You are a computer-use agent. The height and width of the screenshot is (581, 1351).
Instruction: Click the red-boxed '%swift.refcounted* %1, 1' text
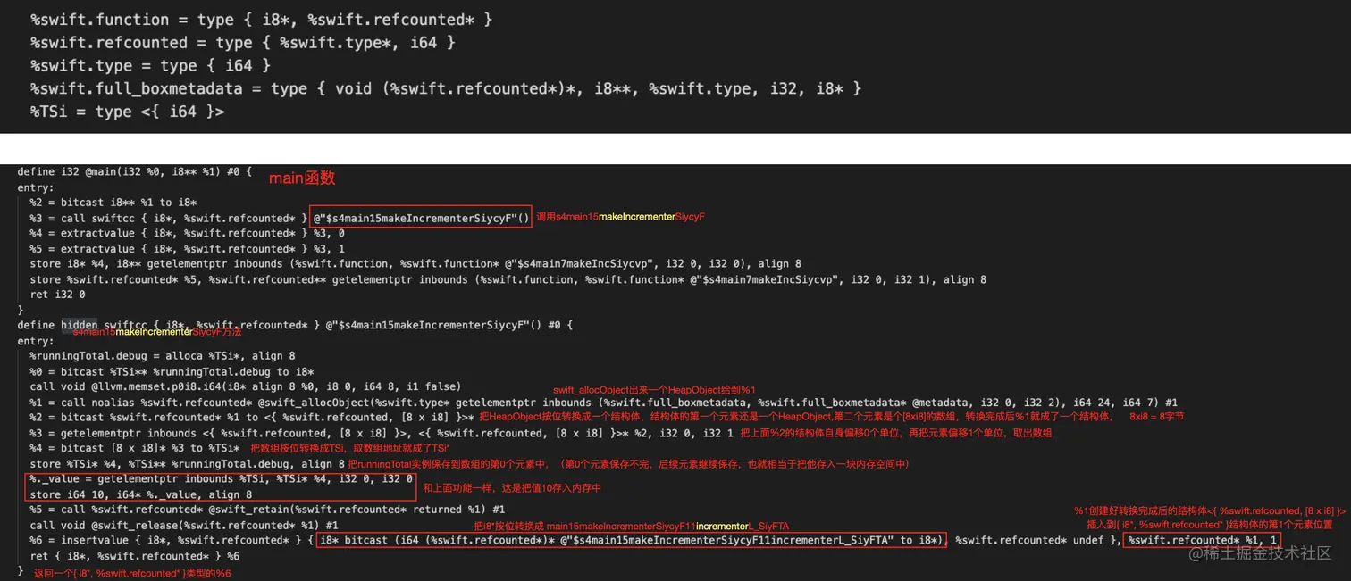coord(1201,540)
